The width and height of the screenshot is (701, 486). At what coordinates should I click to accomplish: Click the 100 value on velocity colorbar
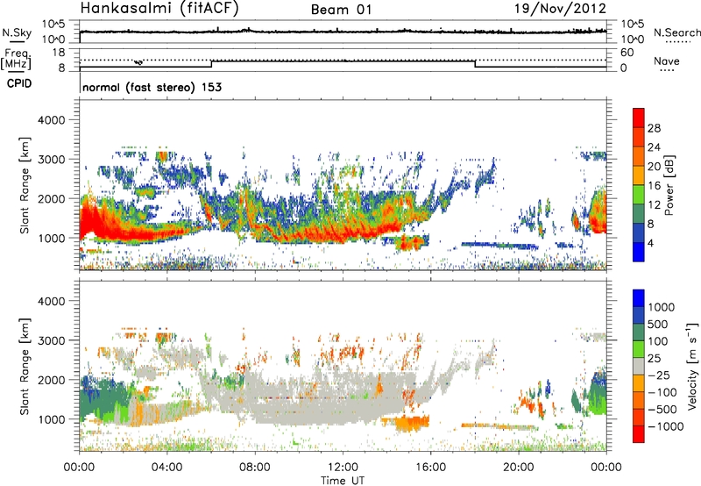tap(658, 341)
